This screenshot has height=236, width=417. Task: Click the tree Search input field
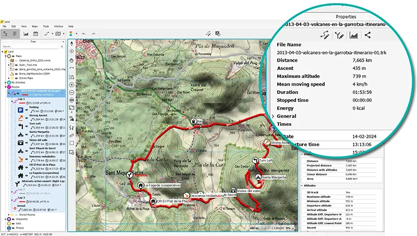[x=31, y=46]
